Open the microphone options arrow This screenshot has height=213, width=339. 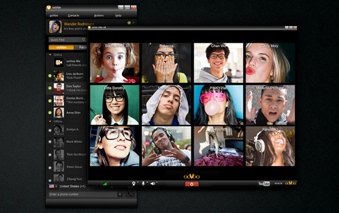[147, 183]
